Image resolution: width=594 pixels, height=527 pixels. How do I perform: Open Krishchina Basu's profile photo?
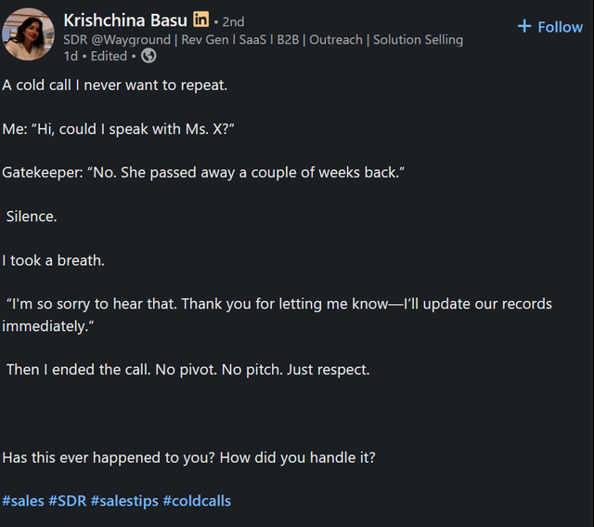click(28, 34)
